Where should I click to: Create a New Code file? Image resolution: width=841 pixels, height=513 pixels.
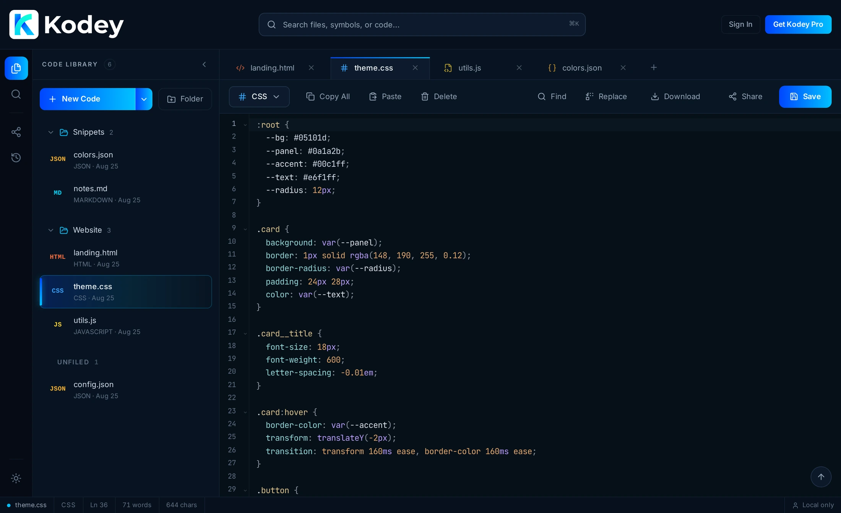click(x=88, y=99)
